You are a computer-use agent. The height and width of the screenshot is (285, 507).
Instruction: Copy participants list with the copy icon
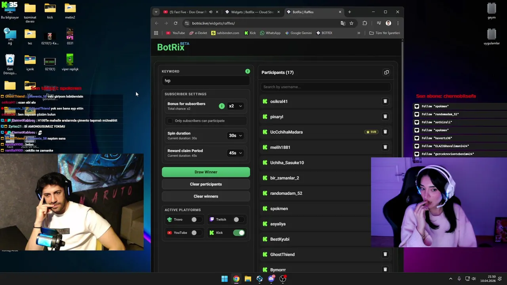pos(386,72)
